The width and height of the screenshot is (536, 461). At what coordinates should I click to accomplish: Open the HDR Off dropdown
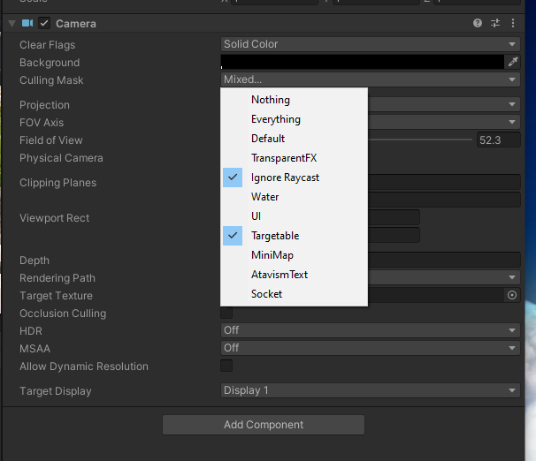click(x=371, y=330)
